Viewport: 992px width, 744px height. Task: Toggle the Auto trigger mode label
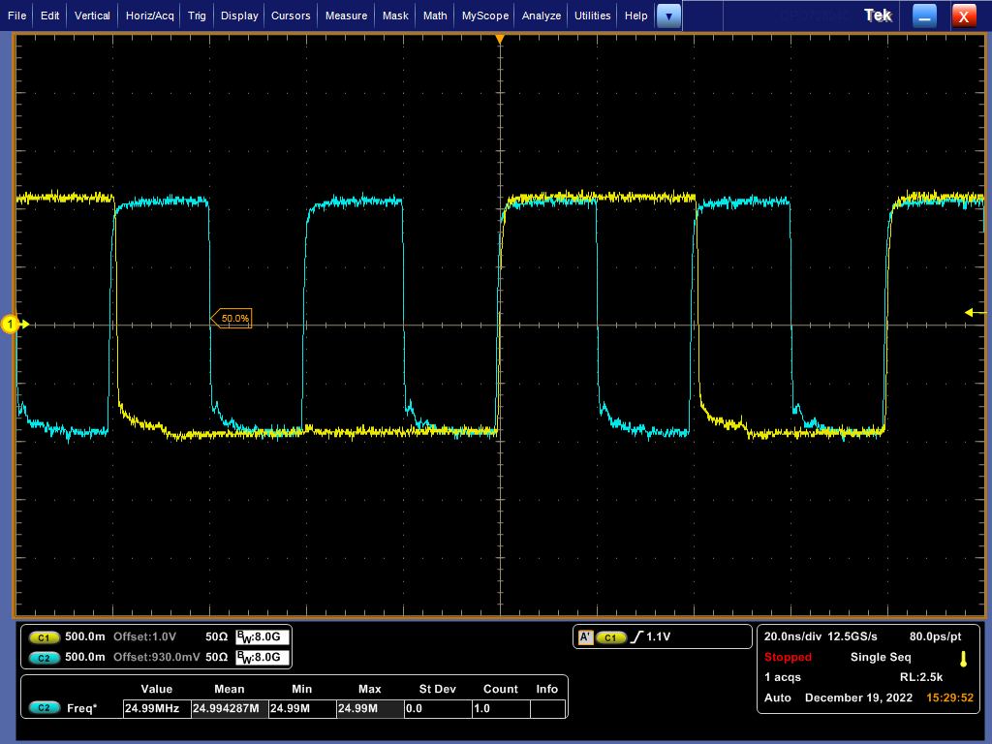778,697
